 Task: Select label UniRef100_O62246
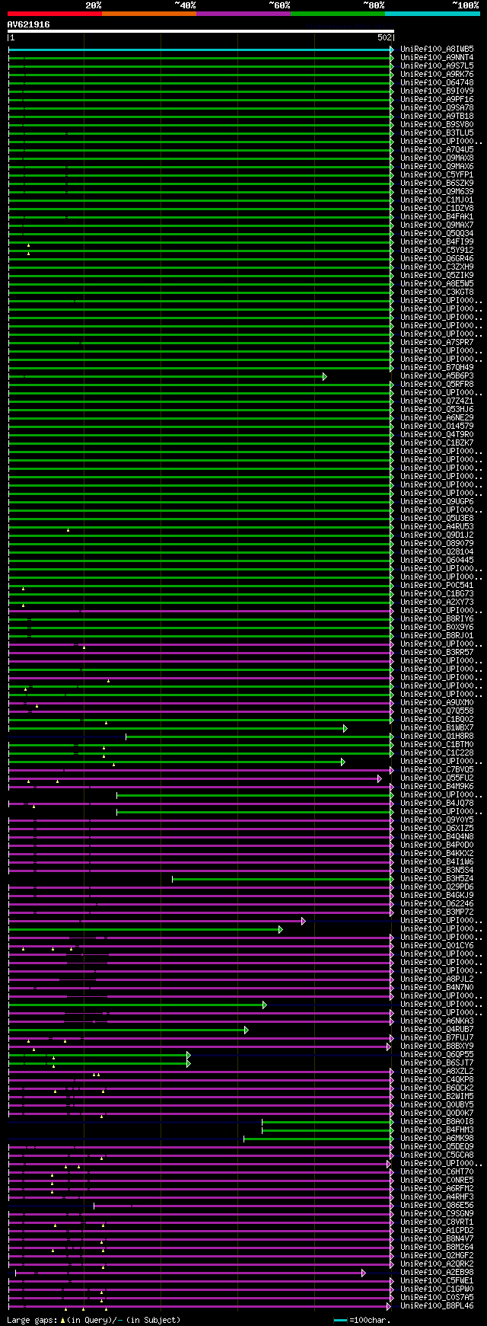[437, 904]
